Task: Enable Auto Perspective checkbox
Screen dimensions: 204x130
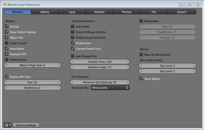Action: click(x=73, y=56)
